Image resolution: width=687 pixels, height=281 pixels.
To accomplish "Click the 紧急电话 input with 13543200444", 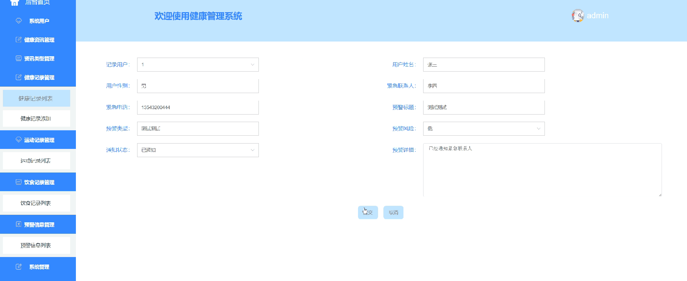I will [x=198, y=107].
